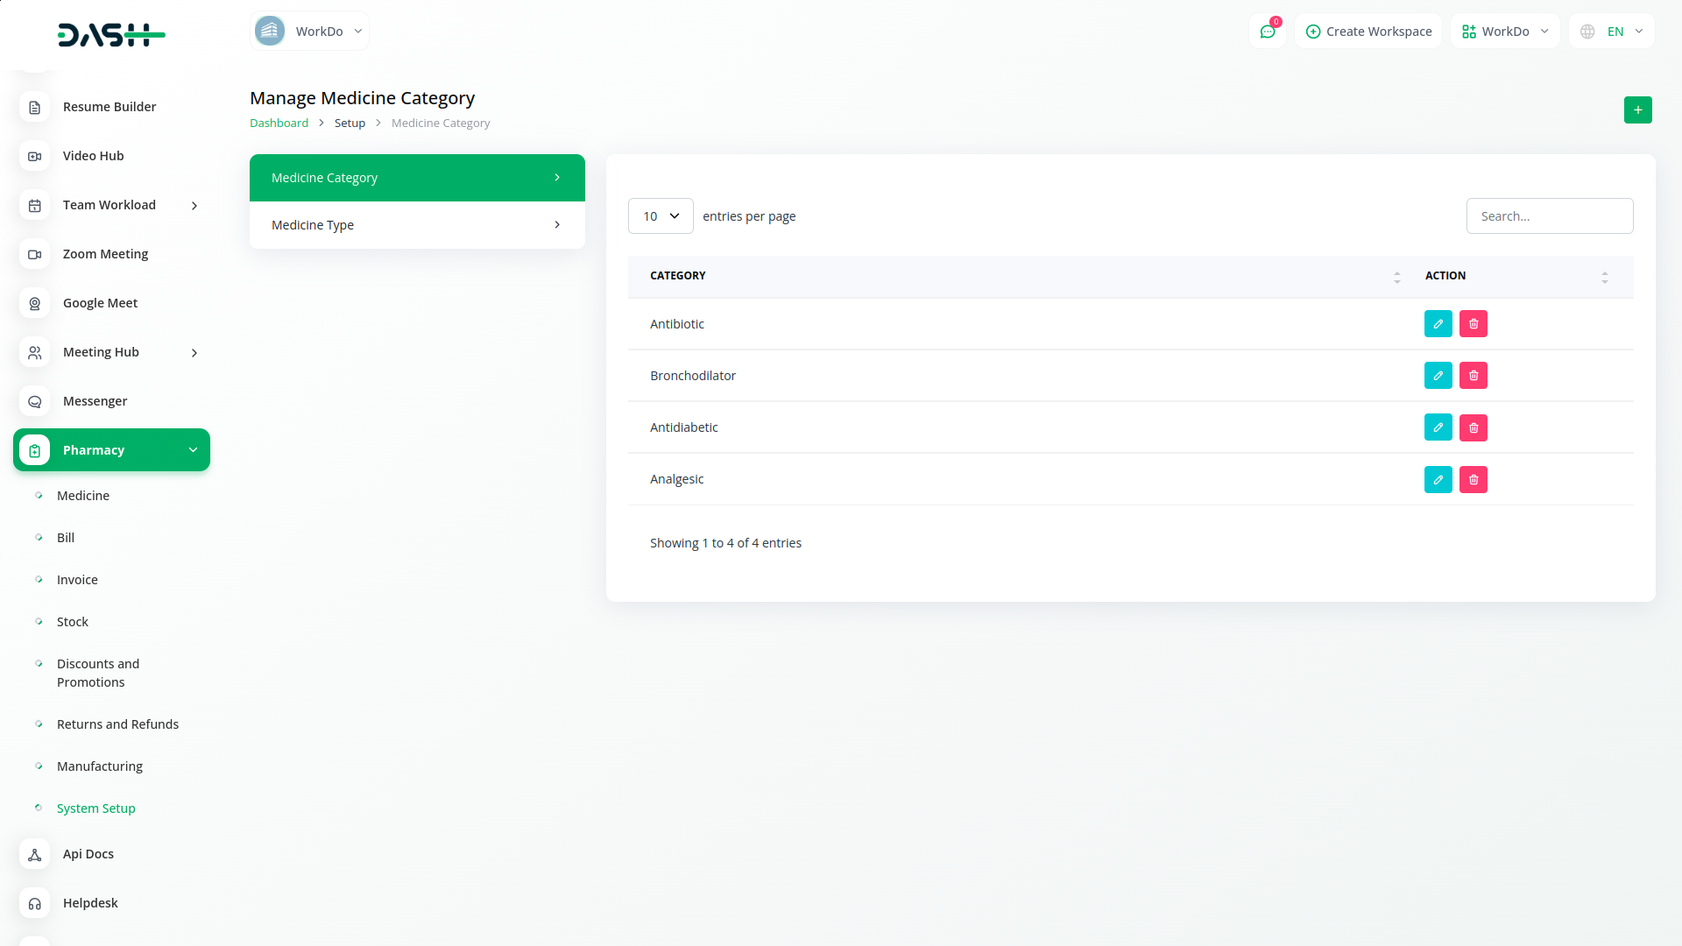Open the EN language dropdown

tap(1612, 32)
